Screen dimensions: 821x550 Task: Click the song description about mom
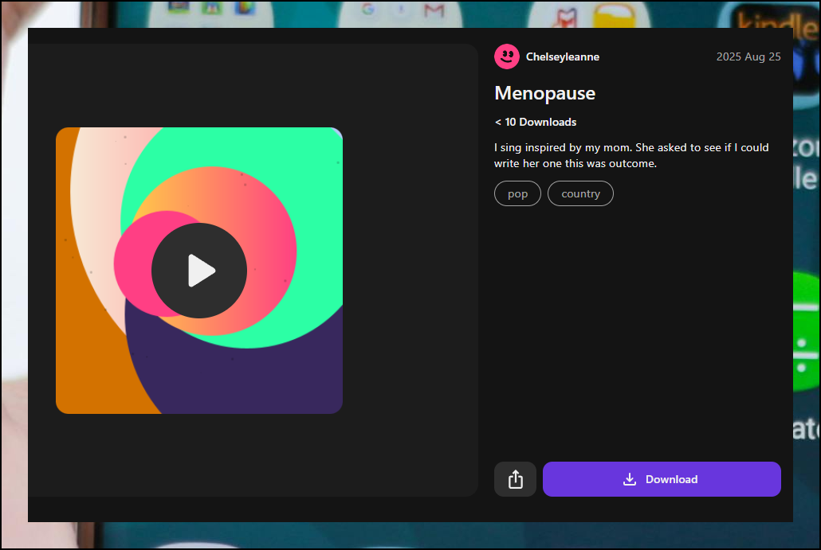[x=631, y=155]
